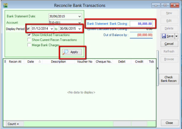Uncheck Show Unticked Transactions

click(29, 35)
